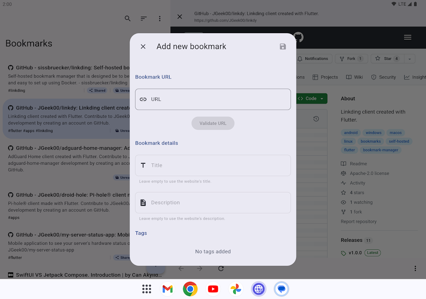Open search in Bookmarks list
Screen dimensions: 426x299
click(127, 18)
